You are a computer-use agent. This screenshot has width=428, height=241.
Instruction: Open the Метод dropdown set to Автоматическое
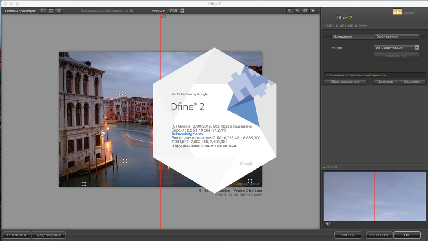click(396, 48)
